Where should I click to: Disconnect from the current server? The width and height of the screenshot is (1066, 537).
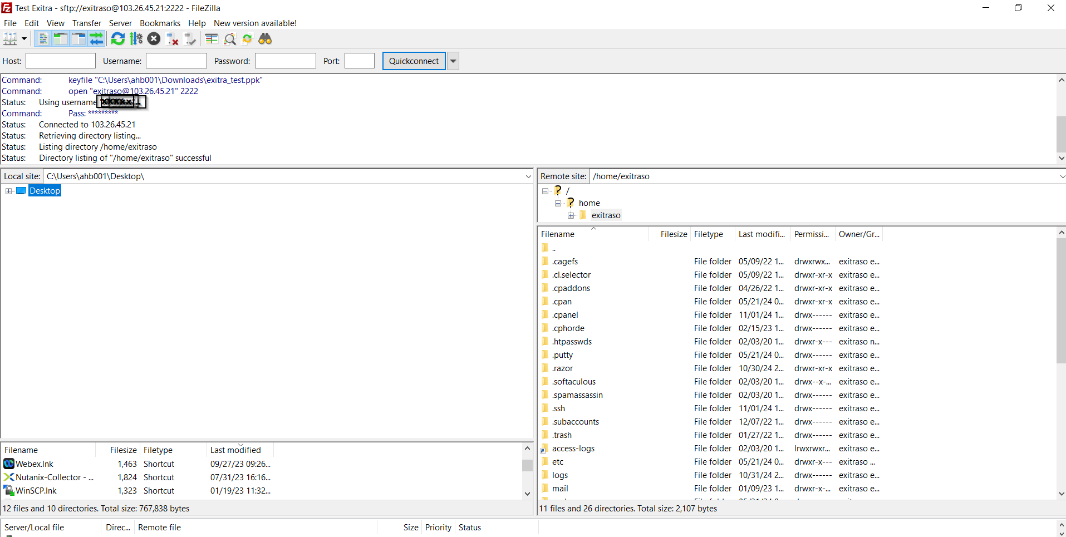click(173, 39)
